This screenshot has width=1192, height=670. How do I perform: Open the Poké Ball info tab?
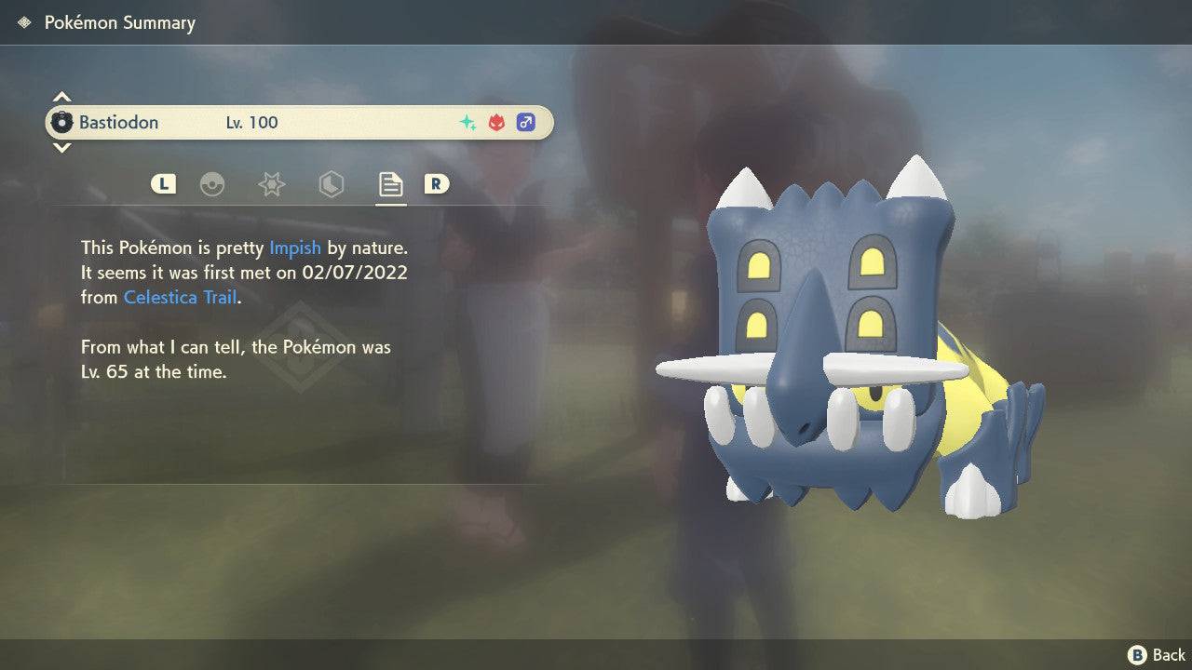click(213, 184)
